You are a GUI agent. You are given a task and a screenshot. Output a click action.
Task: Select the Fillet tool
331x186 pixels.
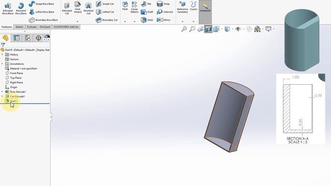tap(125, 6)
